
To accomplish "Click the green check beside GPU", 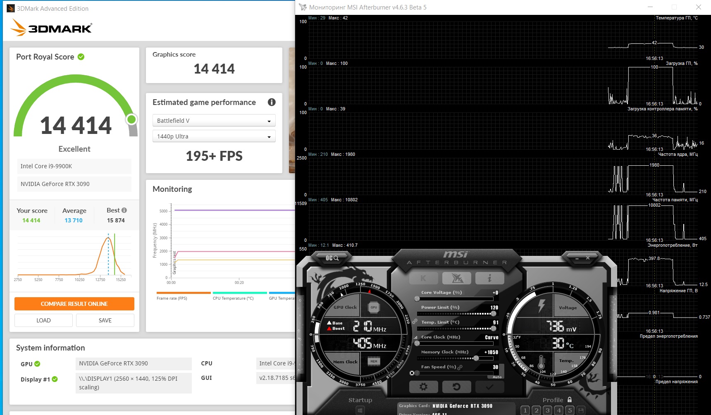I will tap(37, 364).
